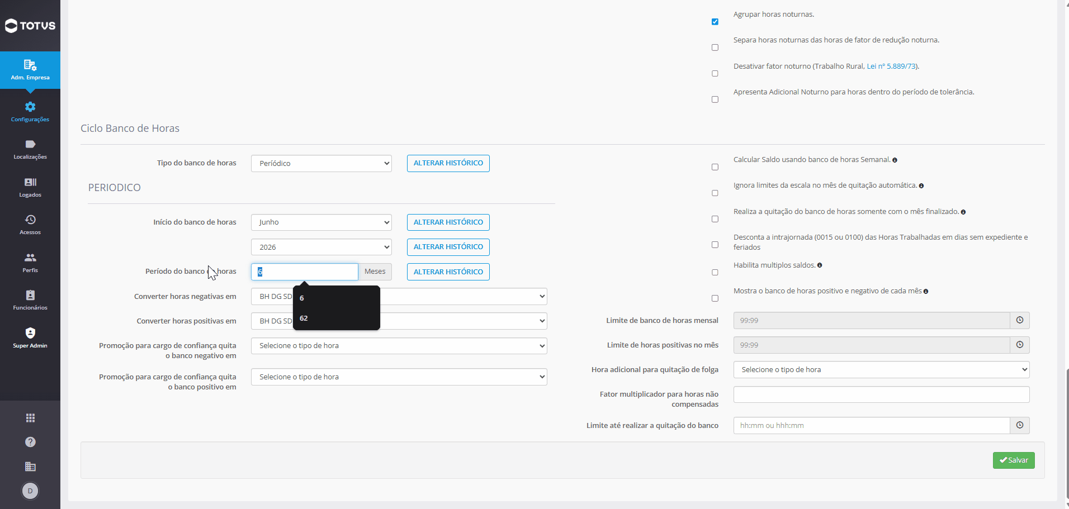Viewport: 1069px width, 509px height.
Task: Click ALTERAR HISTÓRICO for Período do banco
Action: pos(448,272)
